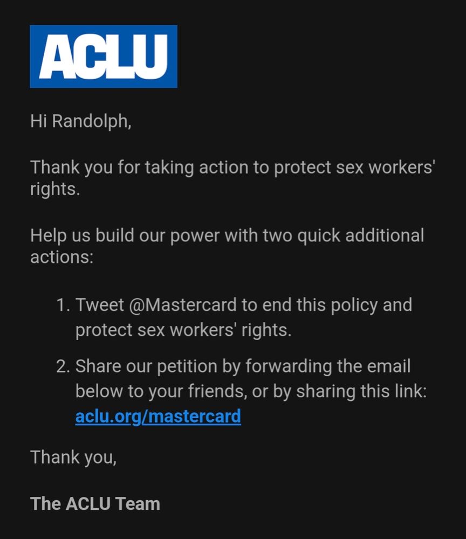Screen dimensions: 466x539
Task: Click list number 2 marker
Action: pos(63,366)
